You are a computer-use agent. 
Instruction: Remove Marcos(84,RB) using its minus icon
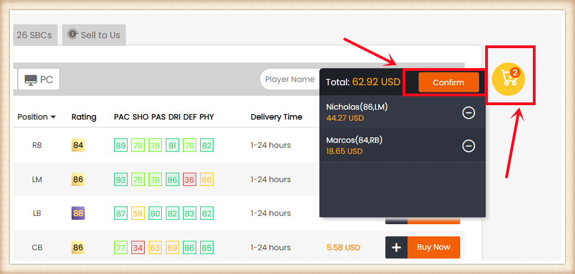pos(469,146)
